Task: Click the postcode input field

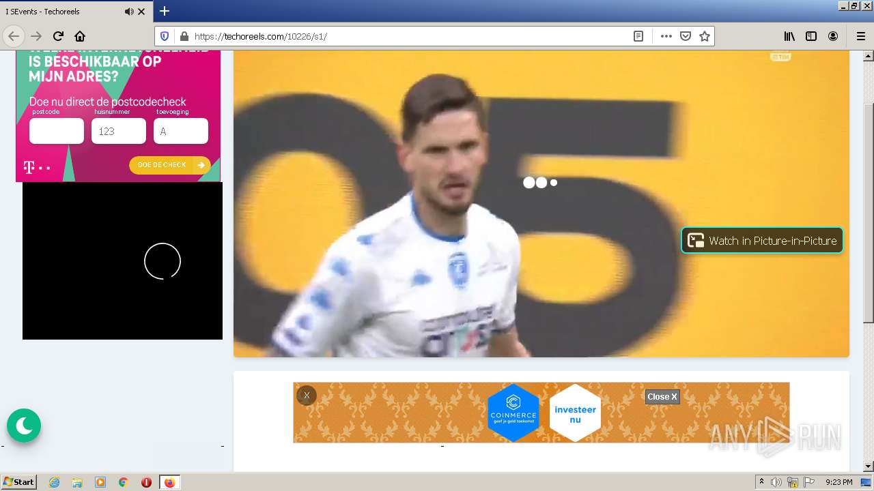Action: point(57,131)
